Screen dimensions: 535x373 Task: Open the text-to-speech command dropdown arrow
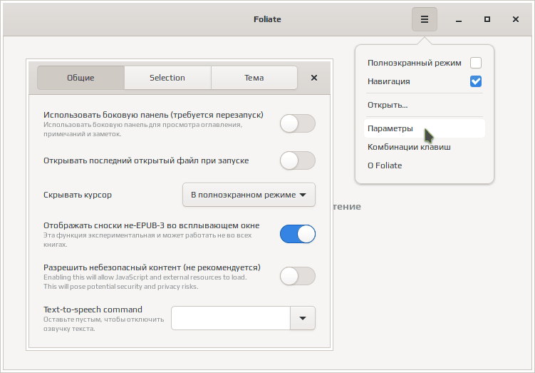(303, 318)
